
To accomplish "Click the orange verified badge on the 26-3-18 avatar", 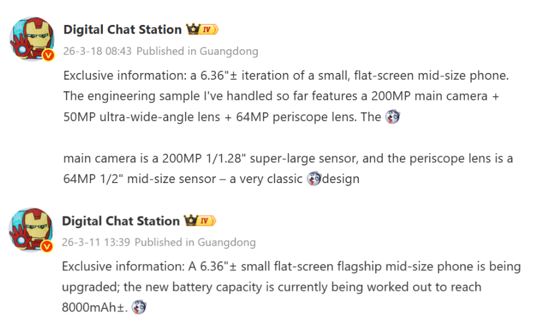I will pyautogui.click(x=49, y=55).
